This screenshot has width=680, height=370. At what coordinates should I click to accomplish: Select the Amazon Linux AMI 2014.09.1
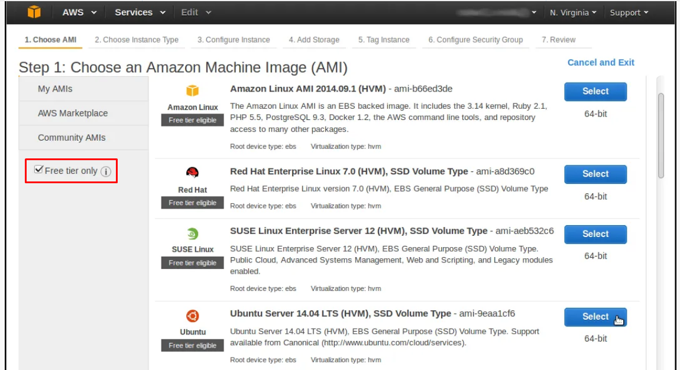pyautogui.click(x=595, y=92)
